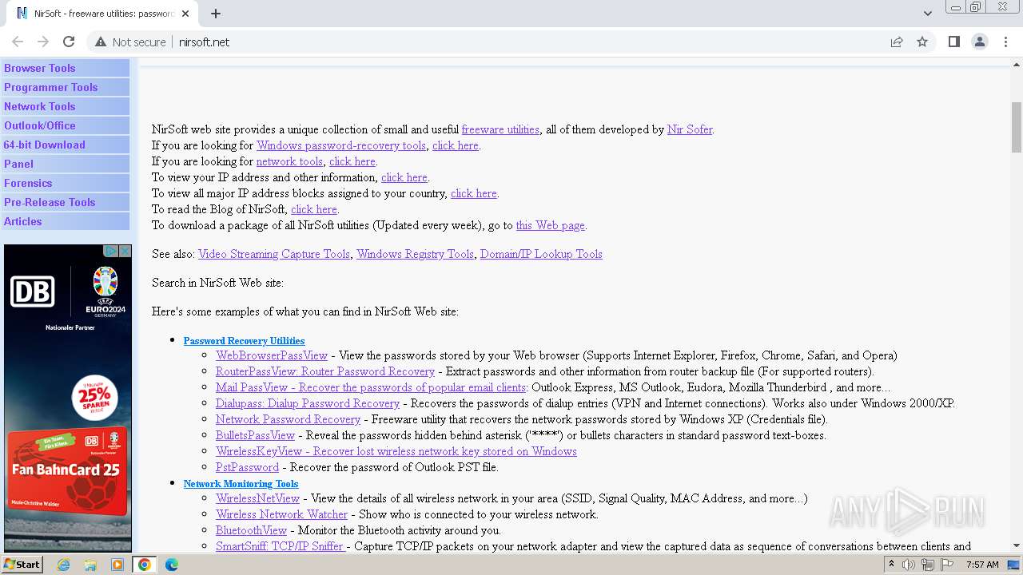Launch Internet Explorer from taskbar

63,565
